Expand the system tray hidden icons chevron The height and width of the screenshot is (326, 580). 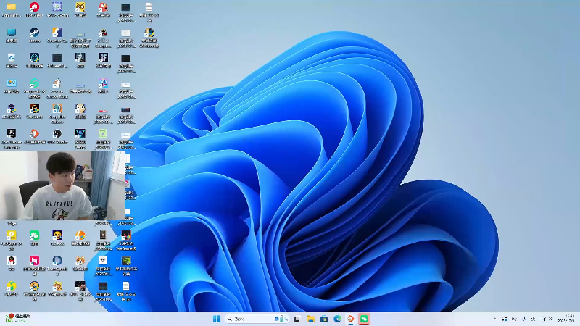[x=495, y=319]
